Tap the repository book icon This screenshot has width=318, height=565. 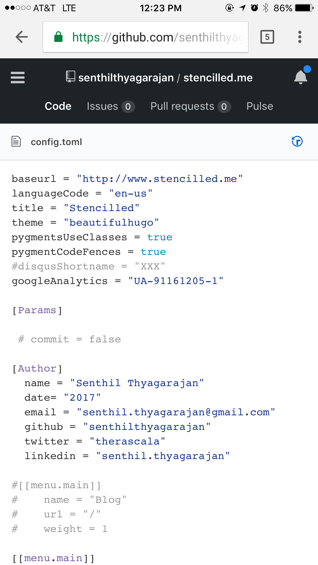[x=70, y=77]
